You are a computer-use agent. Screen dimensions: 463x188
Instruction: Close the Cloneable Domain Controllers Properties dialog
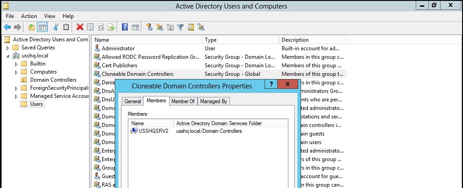point(288,84)
